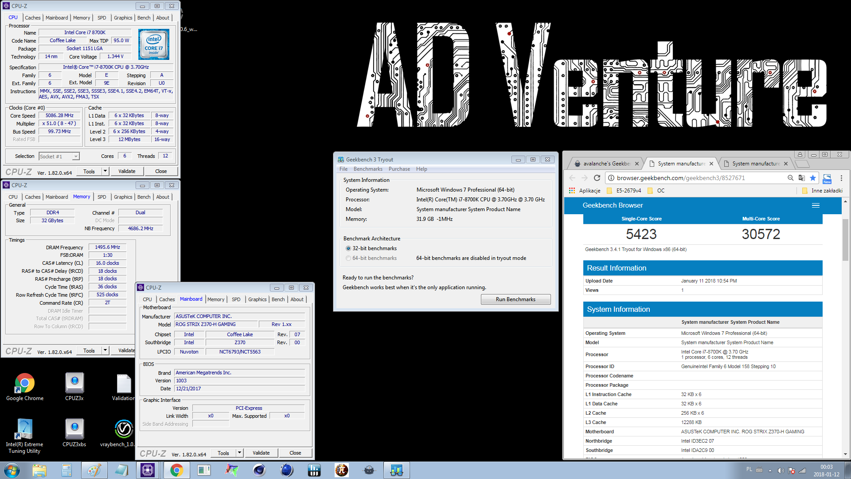Click the zoom magnifier icon in address bar

coord(790,178)
